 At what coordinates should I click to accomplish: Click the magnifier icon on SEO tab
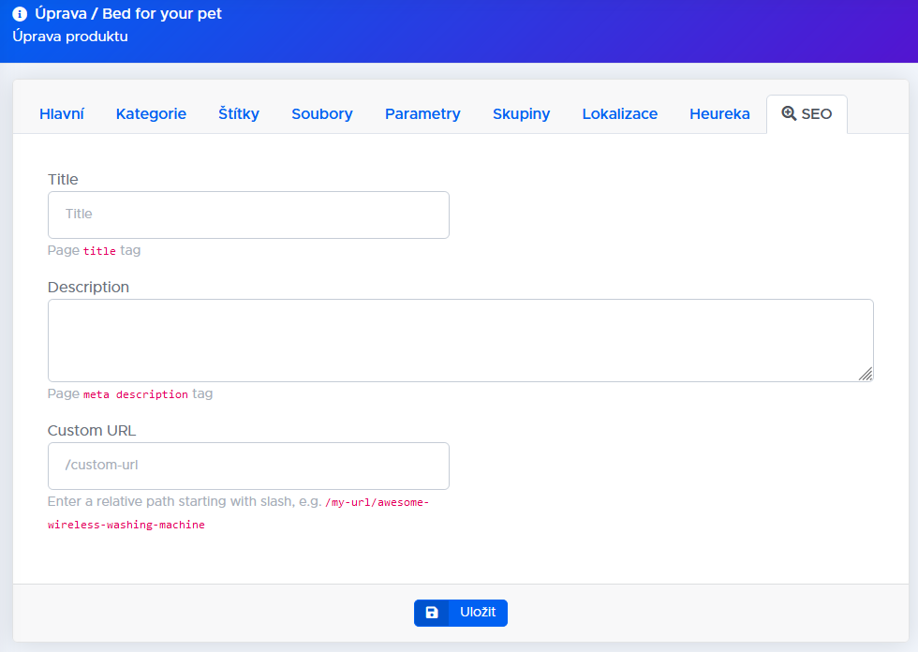[x=789, y=113]
